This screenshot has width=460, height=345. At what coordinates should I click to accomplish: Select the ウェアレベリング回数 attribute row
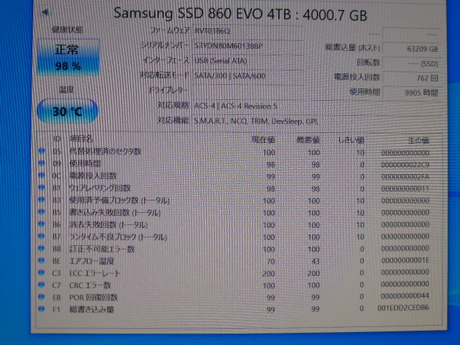click(235, 188)
